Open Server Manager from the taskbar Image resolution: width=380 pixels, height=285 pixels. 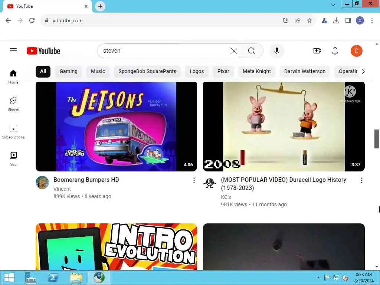pos(30,278)
